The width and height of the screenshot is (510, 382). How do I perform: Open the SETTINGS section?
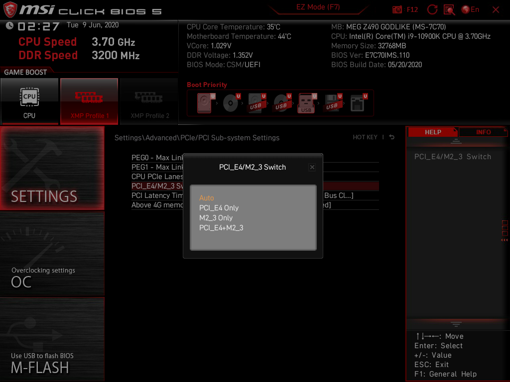click(x=52, y=168)
